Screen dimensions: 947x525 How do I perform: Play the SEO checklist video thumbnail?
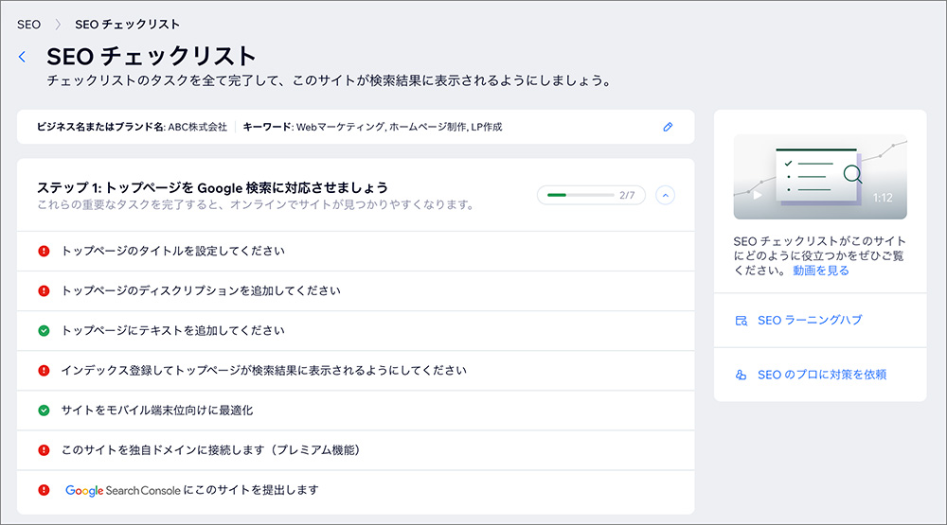pos(820,177)
